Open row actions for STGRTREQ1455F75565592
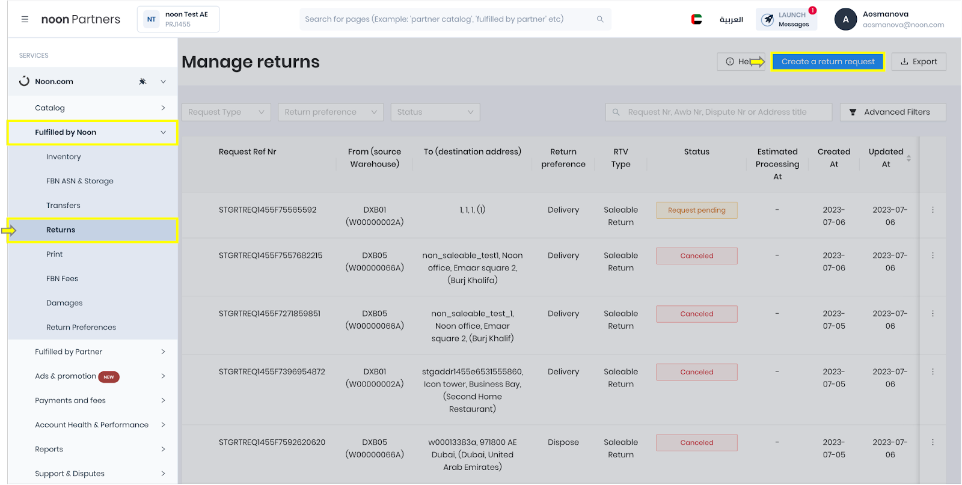 pos(933,210)
